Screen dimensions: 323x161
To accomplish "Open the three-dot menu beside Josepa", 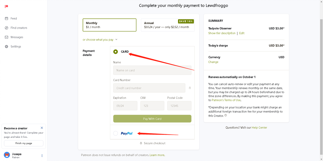I will [42, 156].
